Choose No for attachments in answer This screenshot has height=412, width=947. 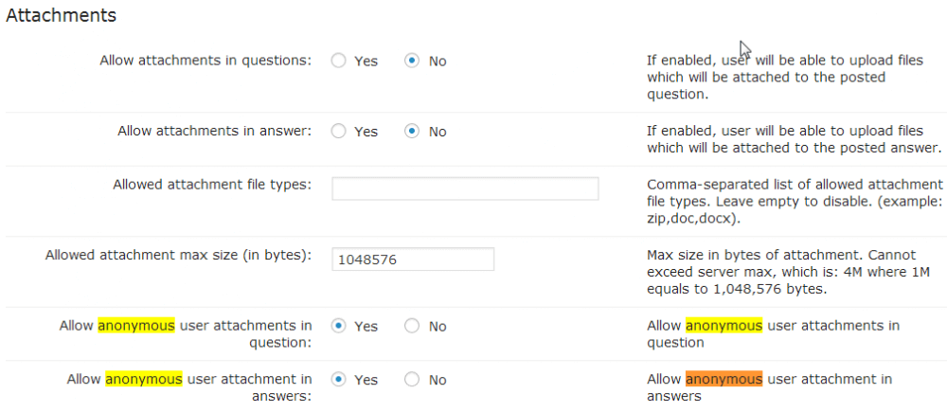[x=412, y=132]
